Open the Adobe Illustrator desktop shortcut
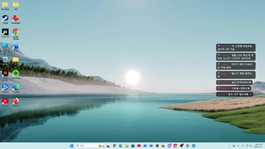This screenshot has width=265, height=149. (5, 73)
